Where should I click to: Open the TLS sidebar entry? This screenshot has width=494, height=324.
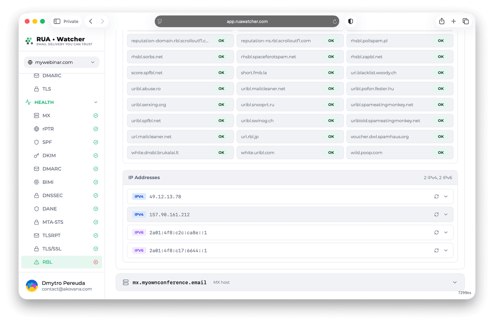tap(47, 89)
